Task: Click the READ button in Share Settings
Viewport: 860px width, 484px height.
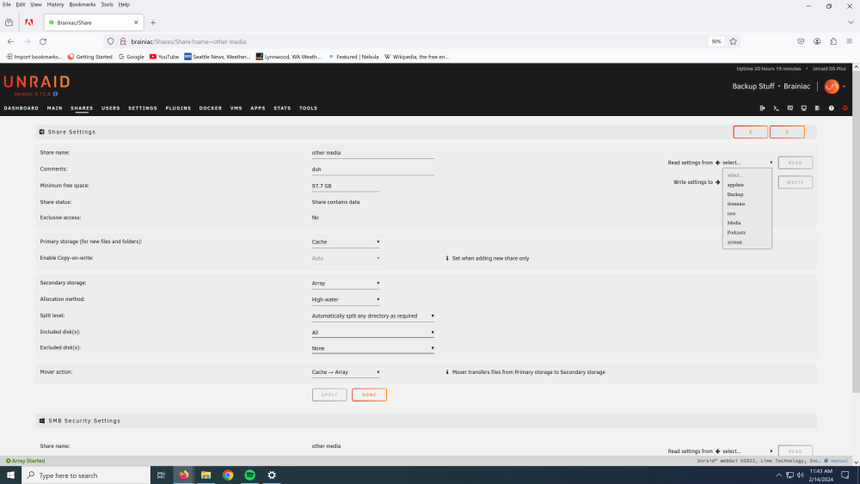Action: (x=795, y=162)
